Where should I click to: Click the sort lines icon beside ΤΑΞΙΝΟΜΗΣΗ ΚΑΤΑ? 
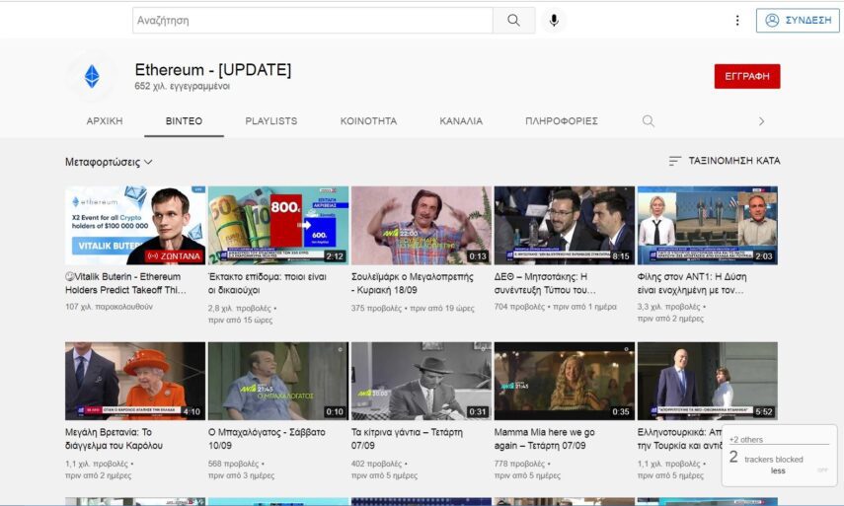pyautogui.click(x=675, y=161)
